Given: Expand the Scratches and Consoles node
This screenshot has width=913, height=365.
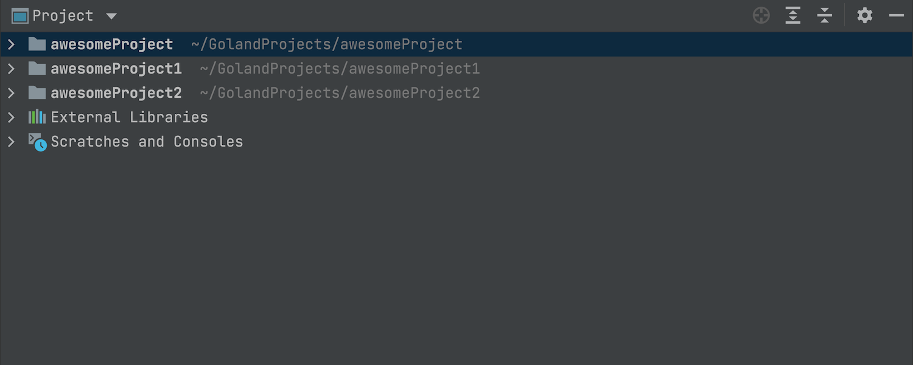Looking at the screenshot, I should point(11,142).
